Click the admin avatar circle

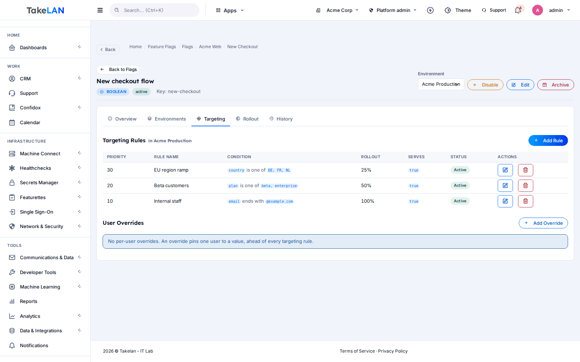click(538, 10)
